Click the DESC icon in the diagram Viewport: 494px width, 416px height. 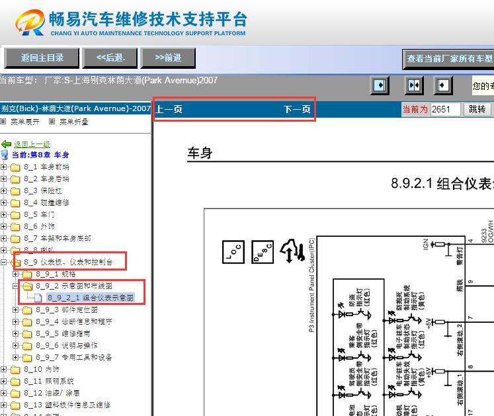(263, 252)
